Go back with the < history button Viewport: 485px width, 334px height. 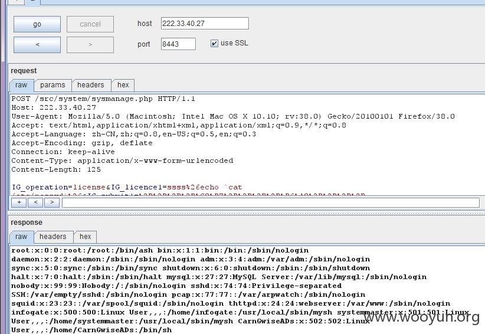(x=37, y=45)
